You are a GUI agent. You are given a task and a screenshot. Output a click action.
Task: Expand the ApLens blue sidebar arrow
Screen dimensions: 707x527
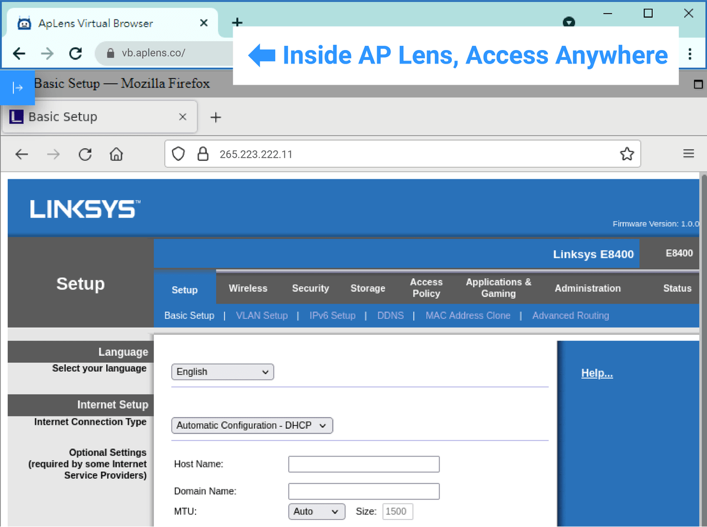[18, 88]
